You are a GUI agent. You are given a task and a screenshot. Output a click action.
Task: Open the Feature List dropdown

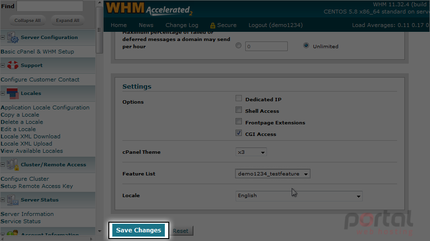coord(273,174)
